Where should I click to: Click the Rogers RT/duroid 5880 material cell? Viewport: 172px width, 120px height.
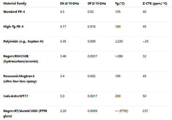pos(25,113)
